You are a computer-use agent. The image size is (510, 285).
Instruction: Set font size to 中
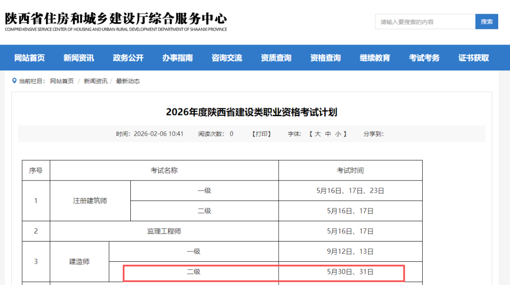(x=328, y=134)
